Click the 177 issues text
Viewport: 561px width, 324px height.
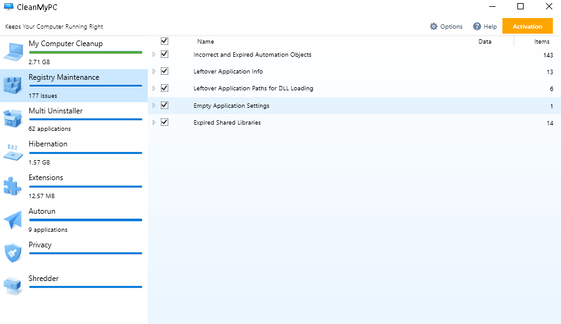pyautogui.click(x=43, y=95)
